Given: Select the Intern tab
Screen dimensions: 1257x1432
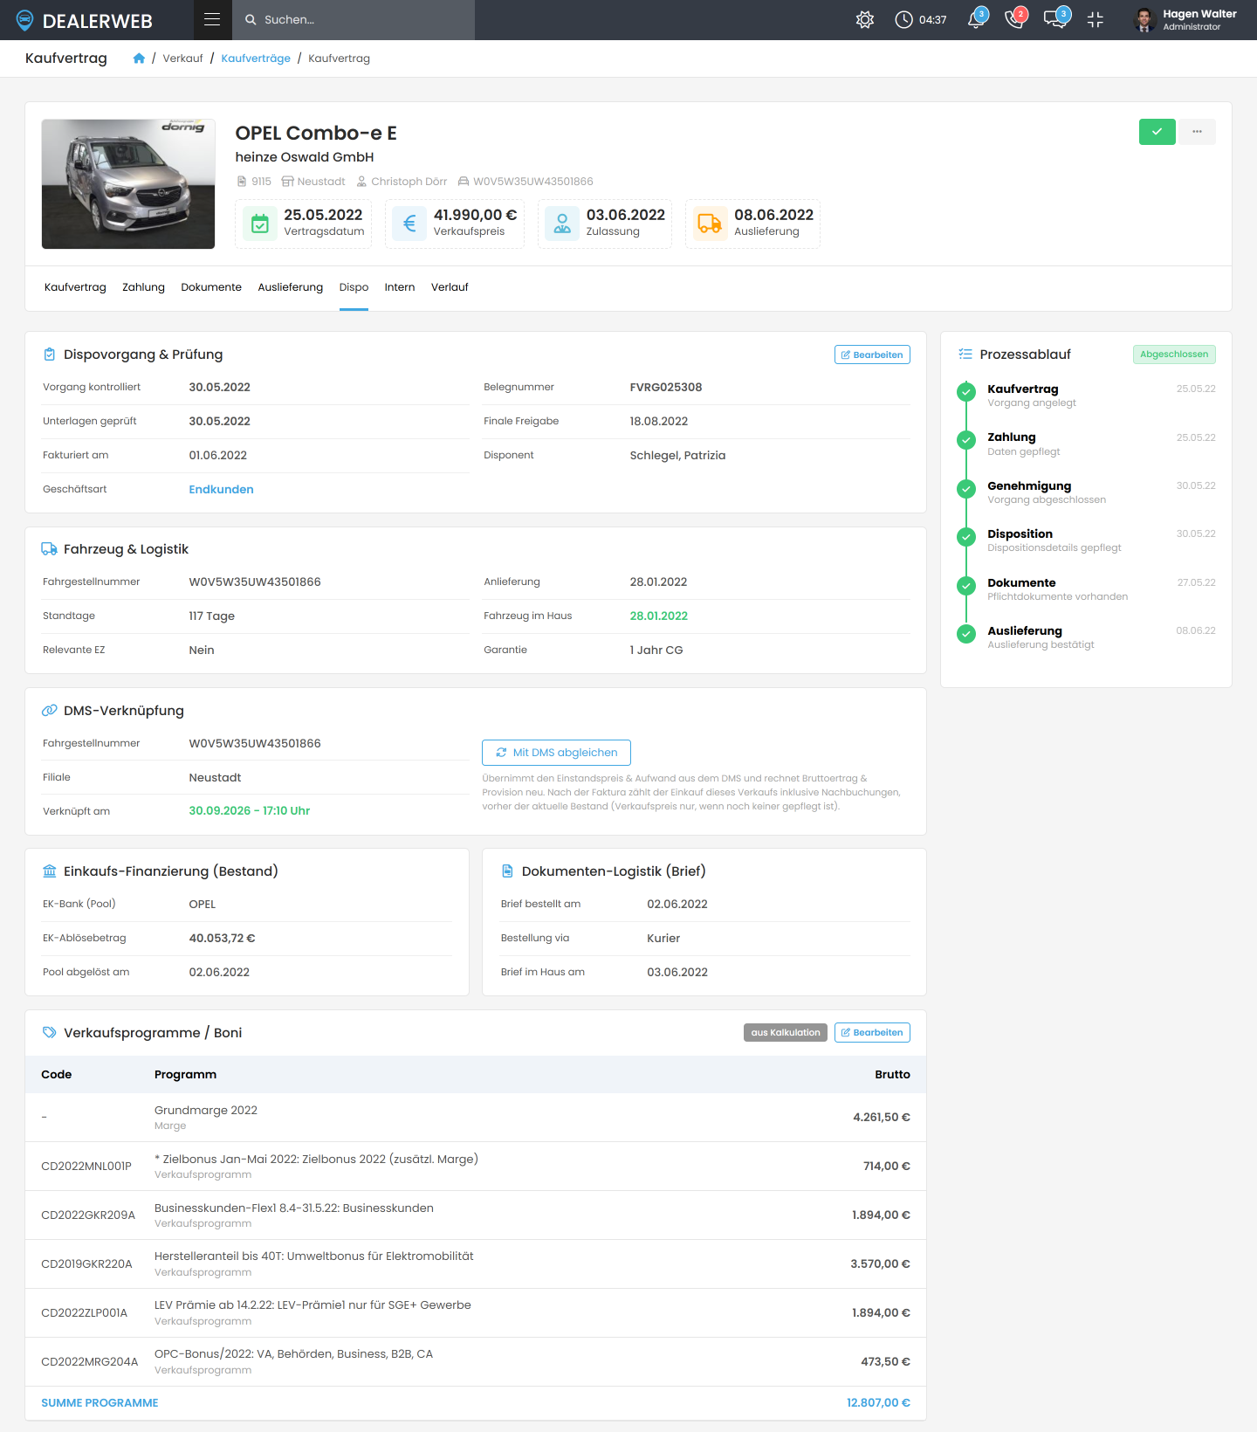Looking at the screenshot, I should [x=400, y=287].
